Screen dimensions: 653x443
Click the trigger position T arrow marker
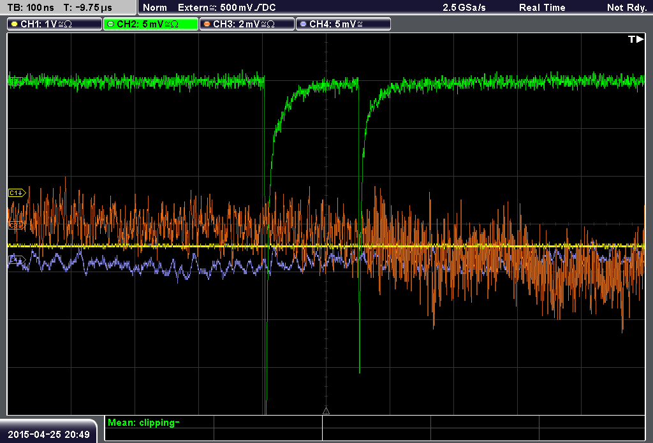click(636, 39)
